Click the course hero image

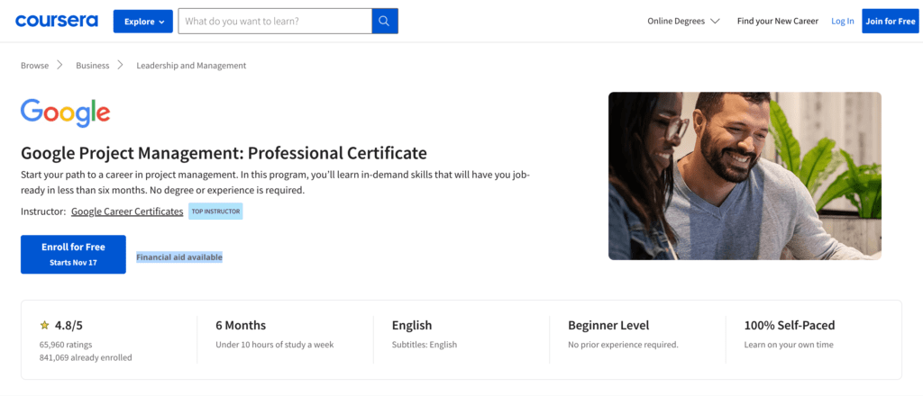tap(745, 175)
